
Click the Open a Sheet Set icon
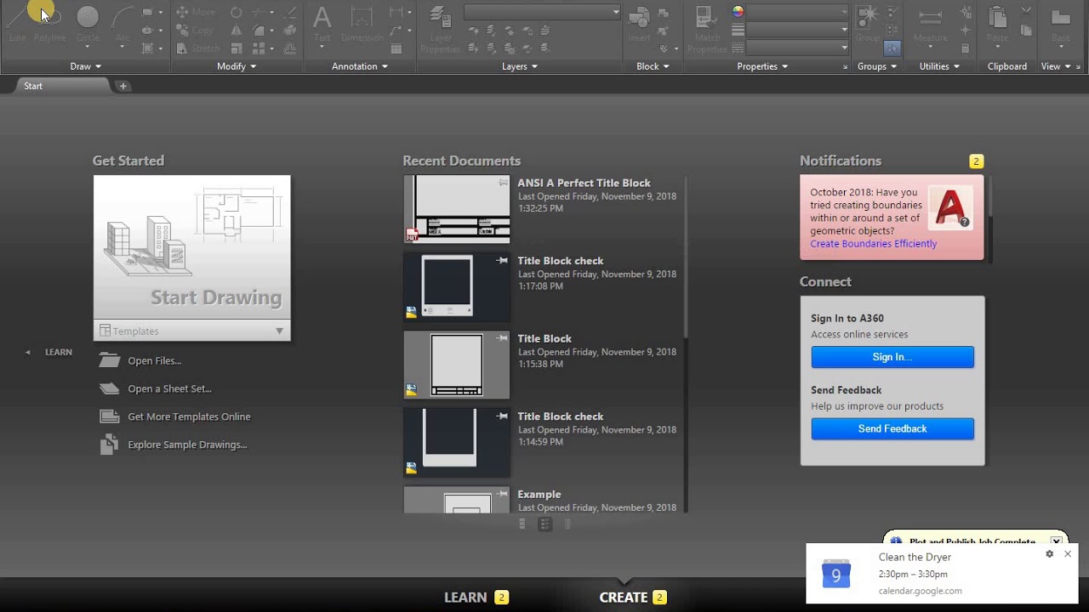pyautogui.click(x=109, y=388)
